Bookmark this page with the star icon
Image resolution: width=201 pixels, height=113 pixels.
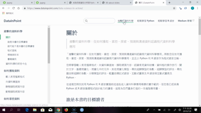[174, 8]
